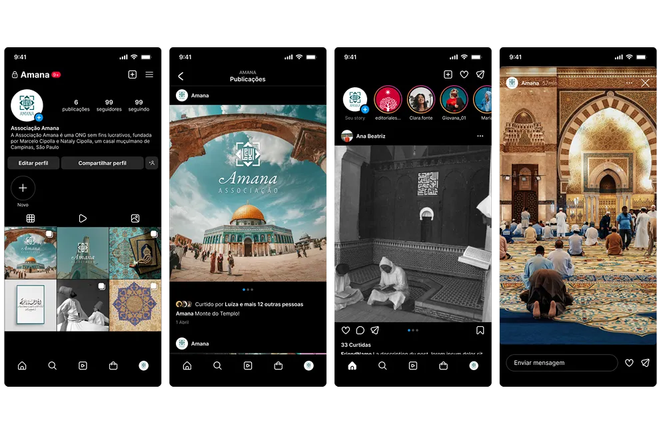Tap carousel dots under Ana Beatriz post

(413, 330)
